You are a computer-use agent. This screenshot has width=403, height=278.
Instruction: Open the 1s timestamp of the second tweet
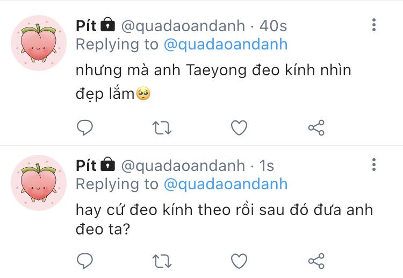tap(267, 165)
